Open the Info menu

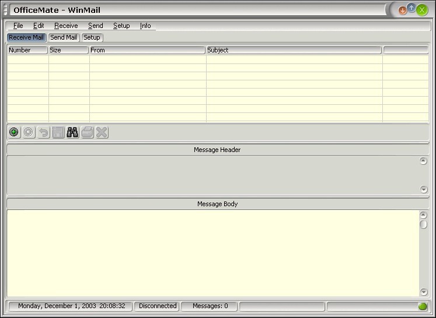145,26
